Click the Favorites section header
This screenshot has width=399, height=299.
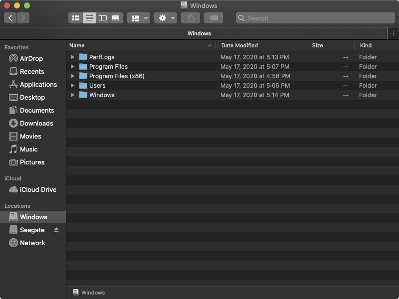(x=16, y=47)
